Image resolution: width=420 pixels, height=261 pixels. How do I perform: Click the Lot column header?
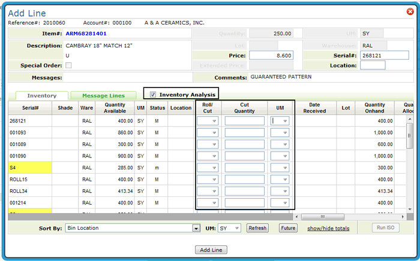click(x=346, y=108)
